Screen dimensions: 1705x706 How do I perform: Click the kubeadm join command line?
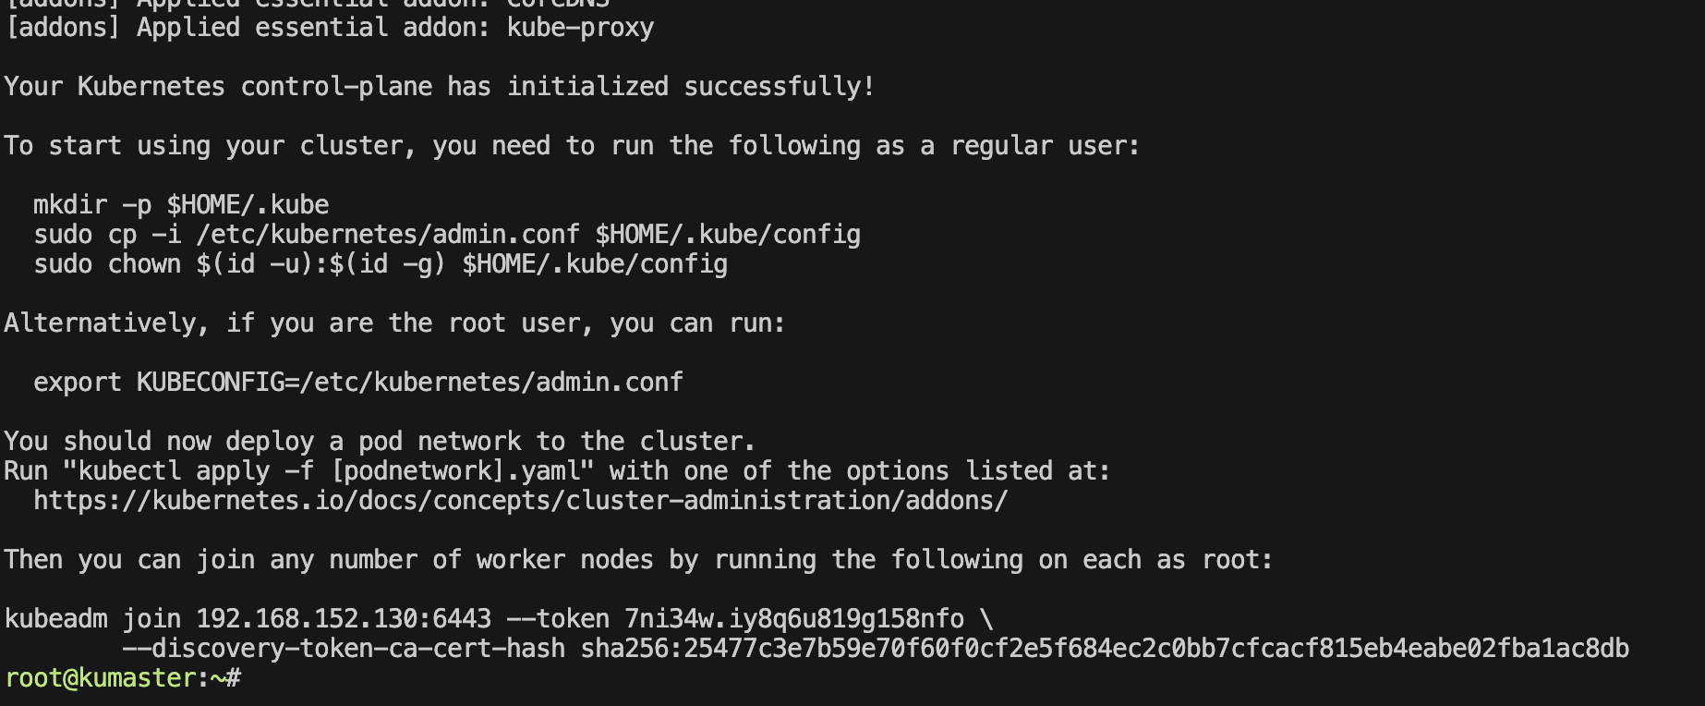coord(499,619)
